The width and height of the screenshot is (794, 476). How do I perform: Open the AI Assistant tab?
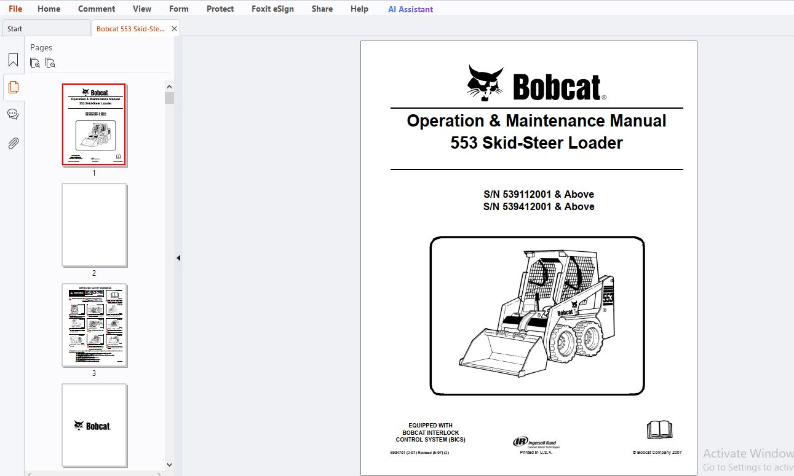[410, 9]
